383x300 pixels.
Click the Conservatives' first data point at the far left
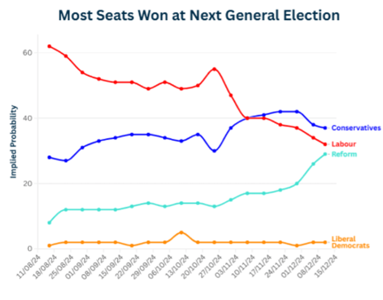[x=49, y=157]
